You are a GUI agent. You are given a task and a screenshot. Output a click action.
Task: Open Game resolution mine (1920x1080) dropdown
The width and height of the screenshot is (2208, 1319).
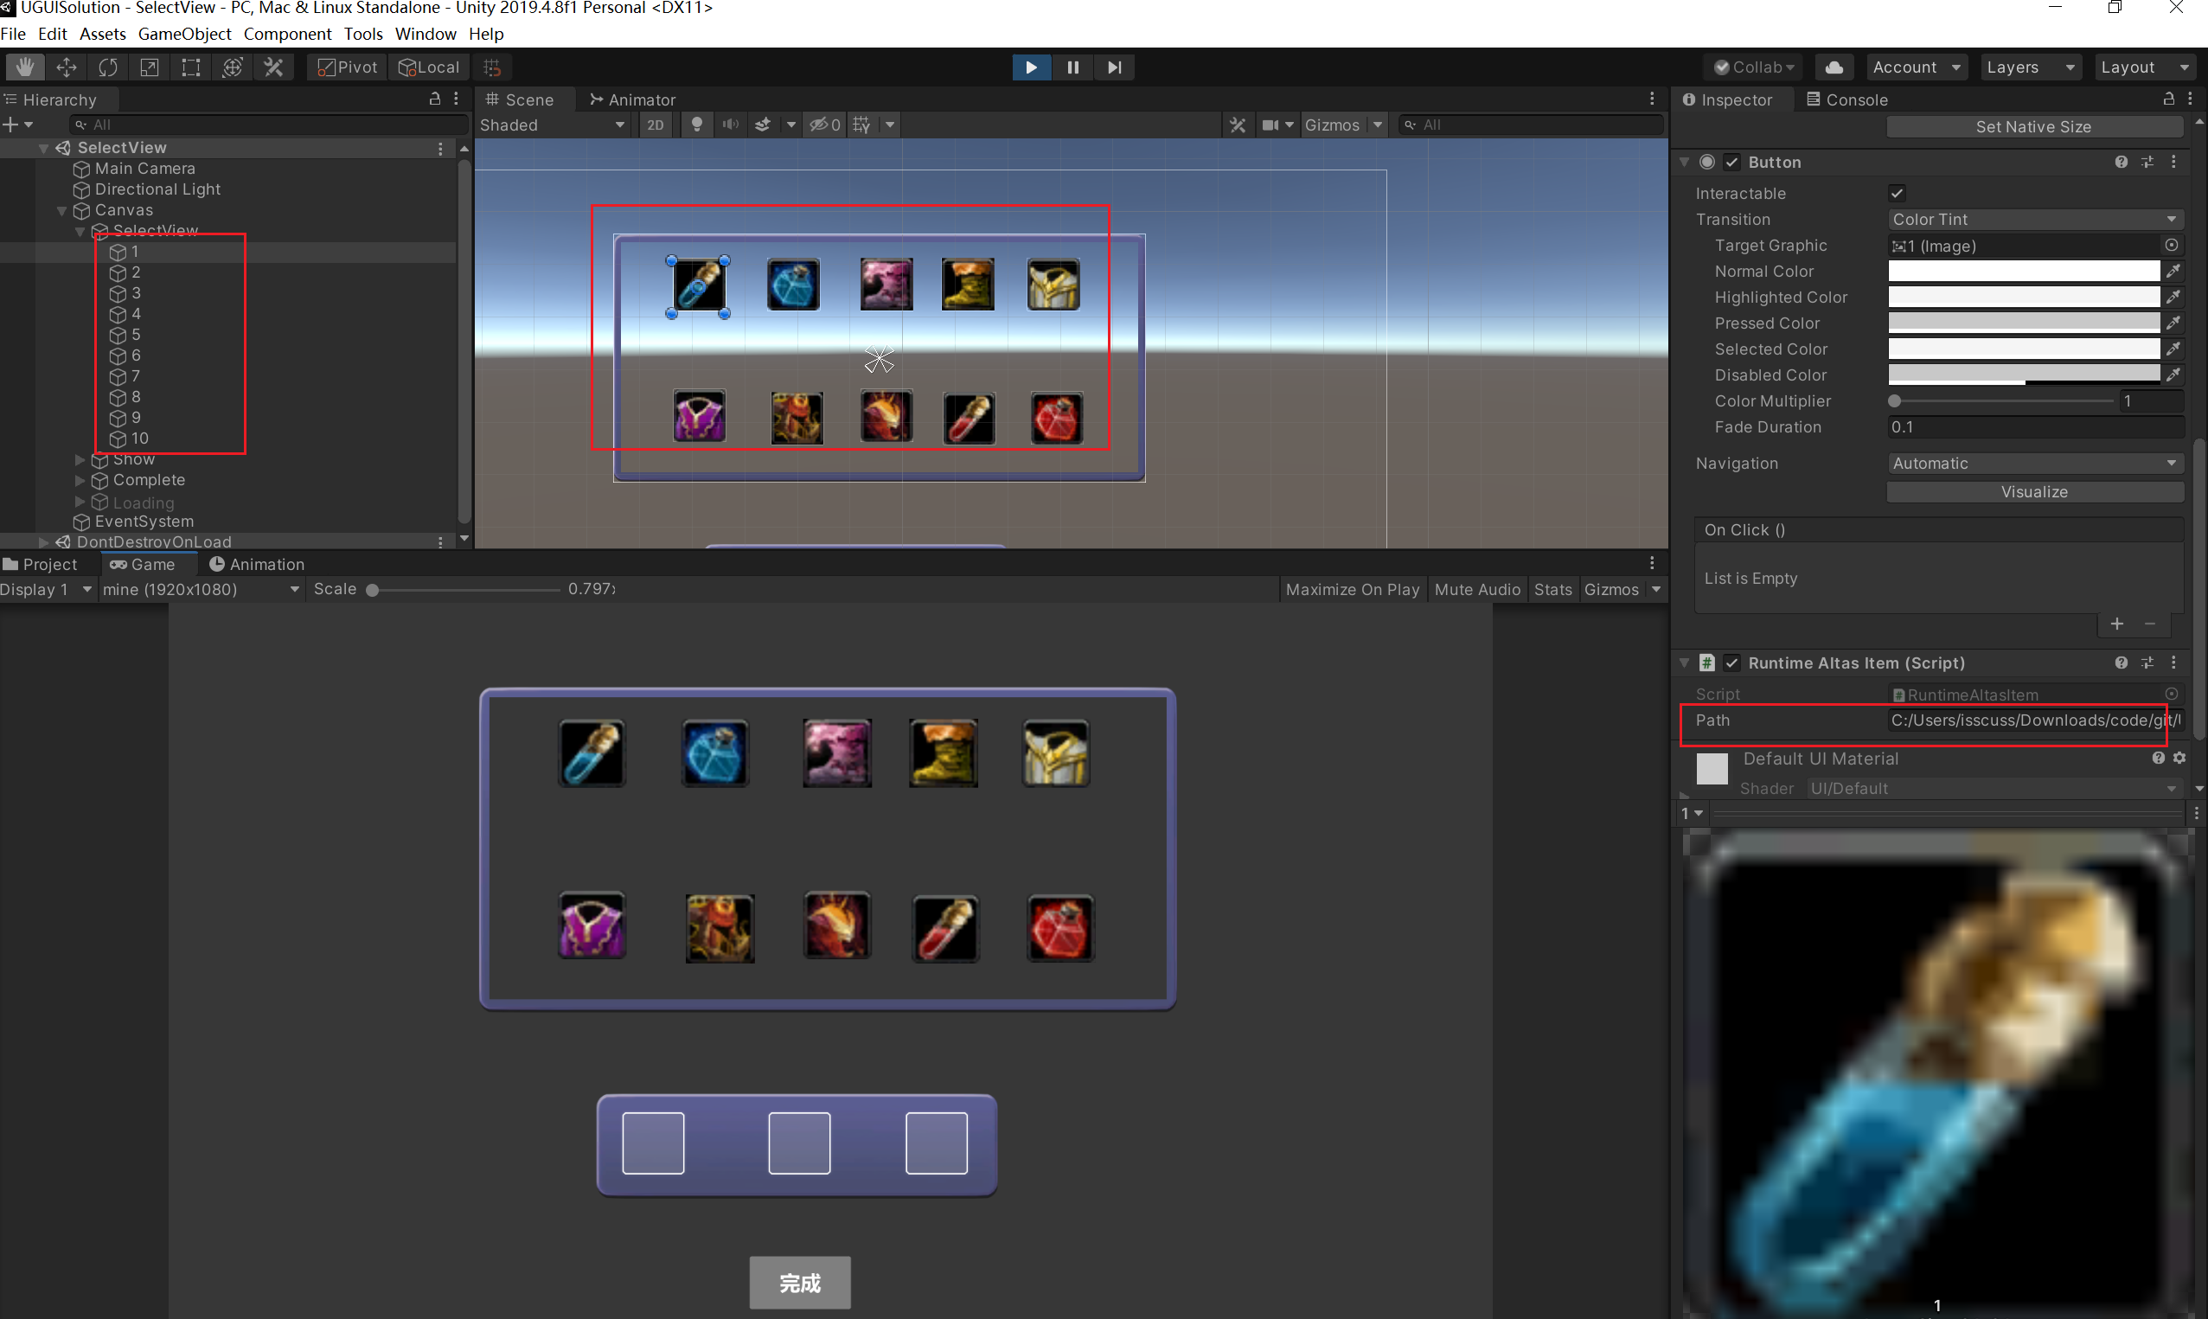point(201,589)
